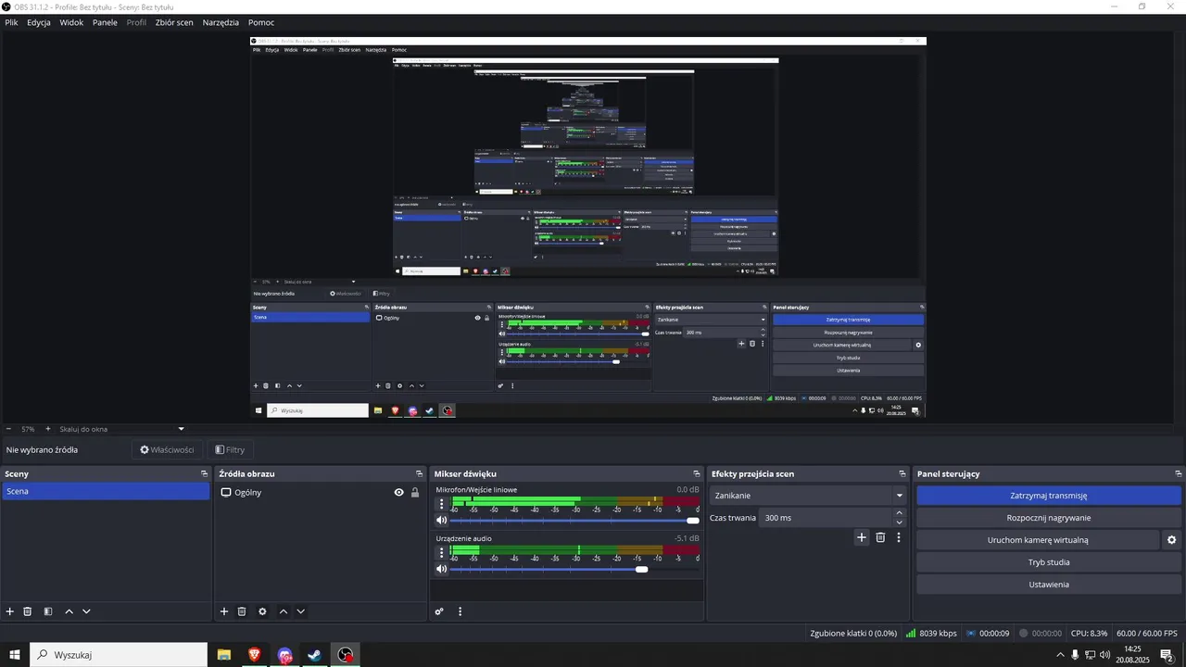Open Mikrofon/Wejście liniowe options menu dots
Viewport: 1186px width, 667px height.
pos(441,505)
